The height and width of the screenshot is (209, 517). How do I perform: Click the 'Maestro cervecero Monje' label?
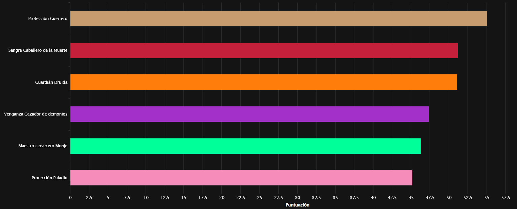click(x=43, y=146)
